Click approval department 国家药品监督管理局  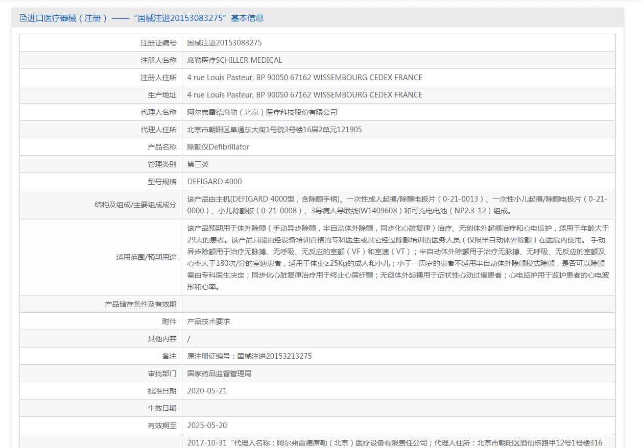click(x=219, y=374)
